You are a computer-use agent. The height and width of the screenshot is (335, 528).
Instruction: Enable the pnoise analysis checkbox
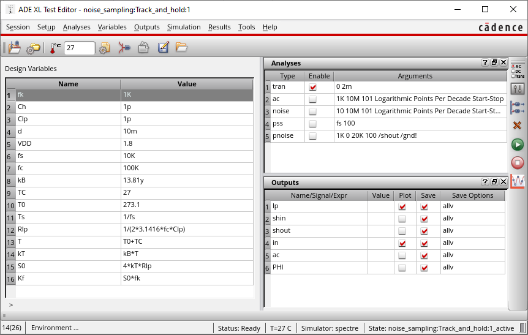[313, 136]
